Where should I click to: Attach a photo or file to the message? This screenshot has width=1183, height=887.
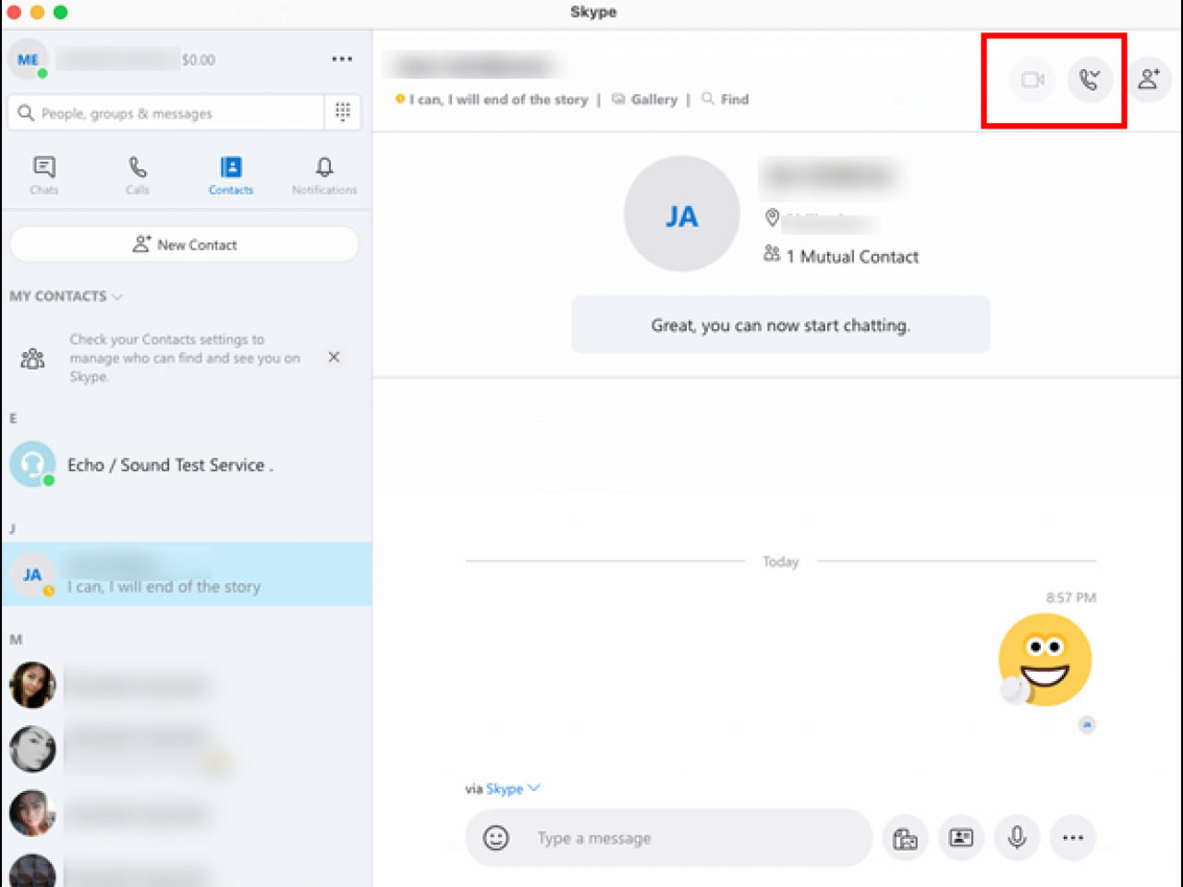(x=906, y=837)
